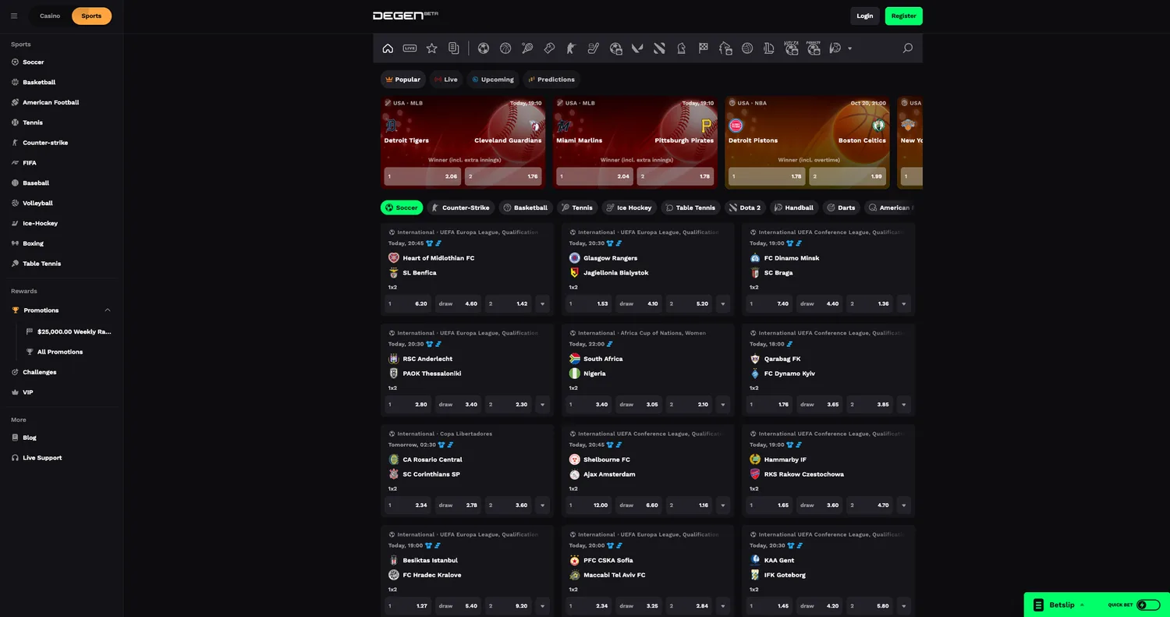The height and width of the screenshot is (617, 1170).
Task: Switch to the Sports tab
Action: pyautogui.click(x=91, y=16)
